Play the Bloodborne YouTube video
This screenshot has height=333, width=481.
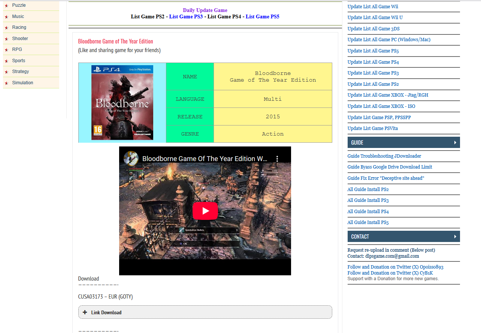205,211
